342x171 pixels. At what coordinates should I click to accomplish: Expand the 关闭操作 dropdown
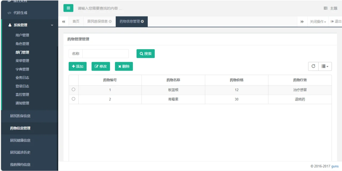(x=318, y=22)
